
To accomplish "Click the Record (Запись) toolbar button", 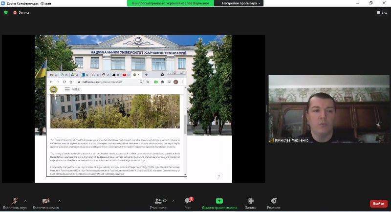I will (251, 203).
